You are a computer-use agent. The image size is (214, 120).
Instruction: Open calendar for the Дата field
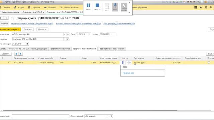tap(90, 34)
